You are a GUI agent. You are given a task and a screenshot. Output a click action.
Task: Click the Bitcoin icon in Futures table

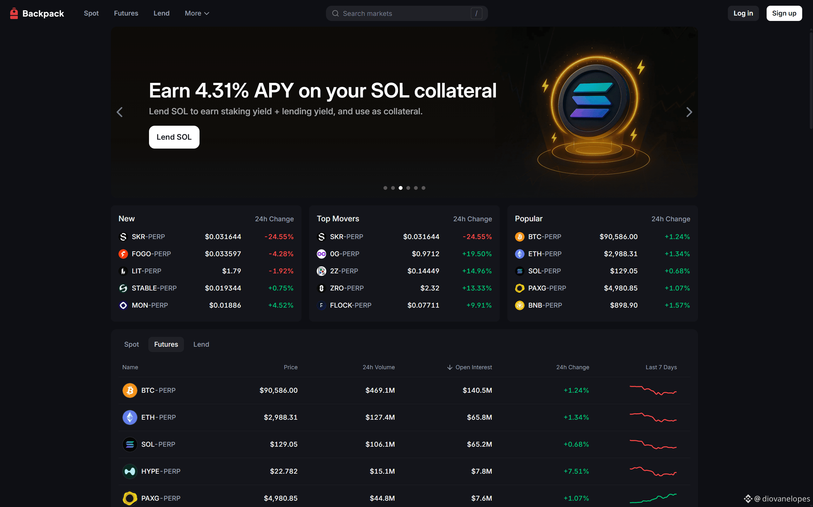click(x=130, y=390)
